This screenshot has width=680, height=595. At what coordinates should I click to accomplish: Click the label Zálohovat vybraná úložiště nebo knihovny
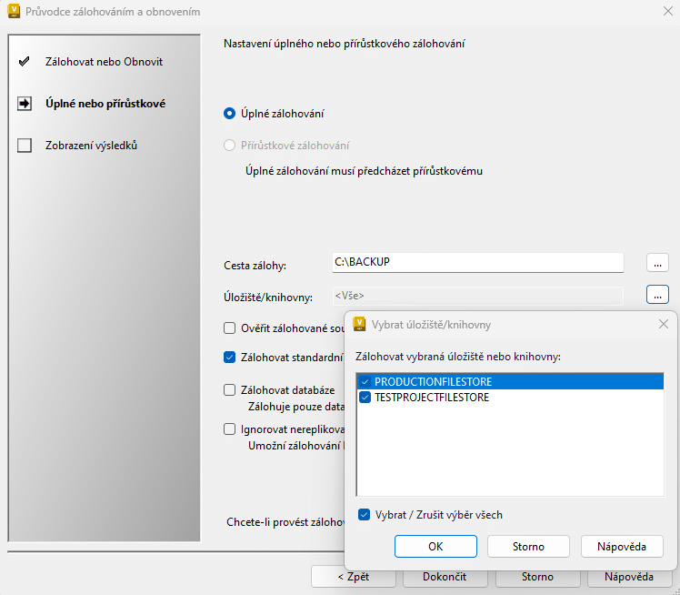(x=458, y=357)
